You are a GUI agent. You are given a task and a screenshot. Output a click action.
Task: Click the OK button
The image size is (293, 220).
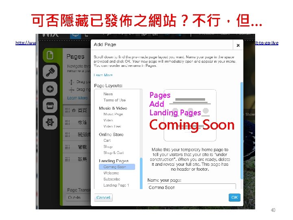click(x=234, y=198)
